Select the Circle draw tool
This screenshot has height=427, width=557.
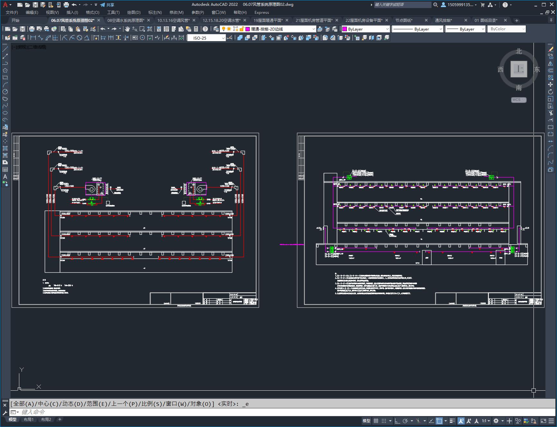click(x=5, y=92)
